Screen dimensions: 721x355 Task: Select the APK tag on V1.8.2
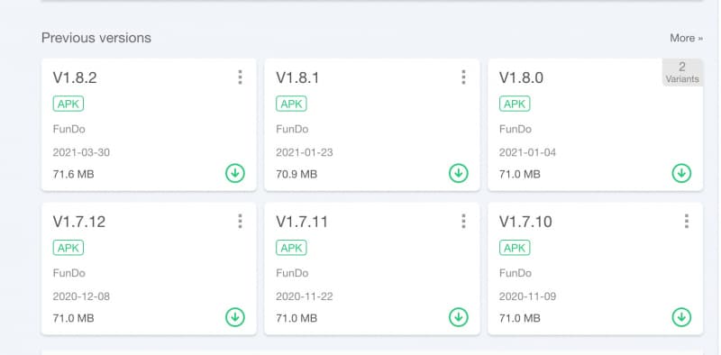coord(68,104)
